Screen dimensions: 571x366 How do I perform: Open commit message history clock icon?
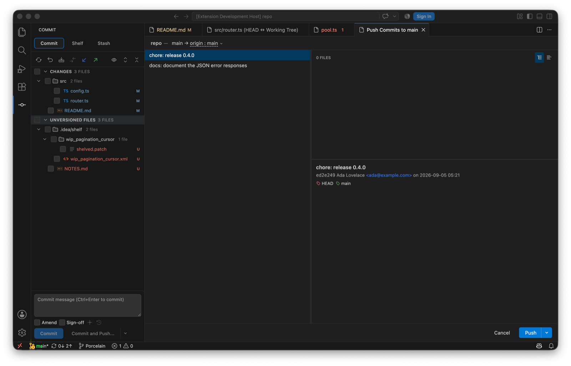click(99, 323)
